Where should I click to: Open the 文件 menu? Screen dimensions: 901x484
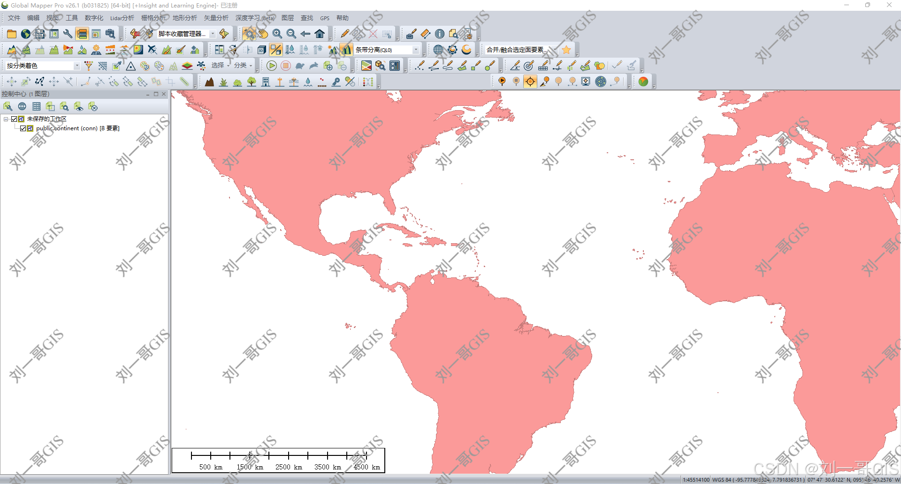point(14,18)
